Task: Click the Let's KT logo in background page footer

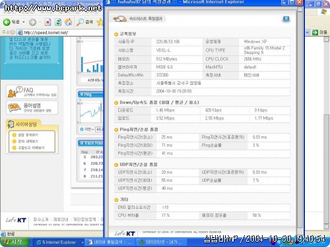Action: coord(16,220)
